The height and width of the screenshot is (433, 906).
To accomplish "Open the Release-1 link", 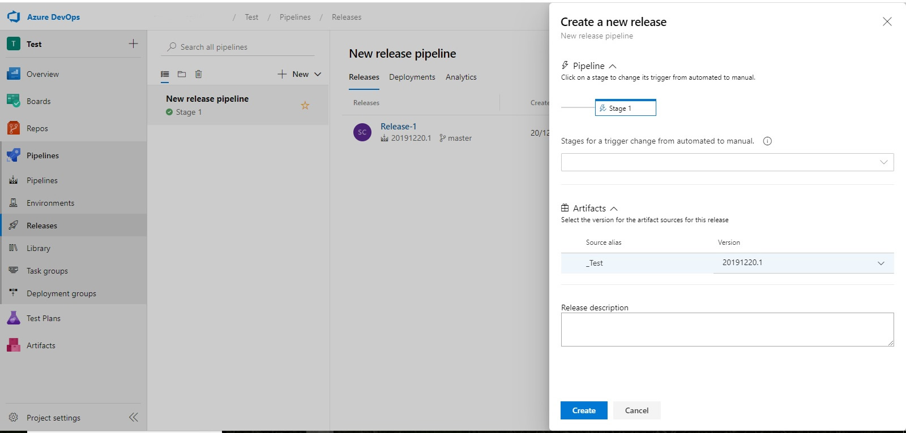I will 398,127.
